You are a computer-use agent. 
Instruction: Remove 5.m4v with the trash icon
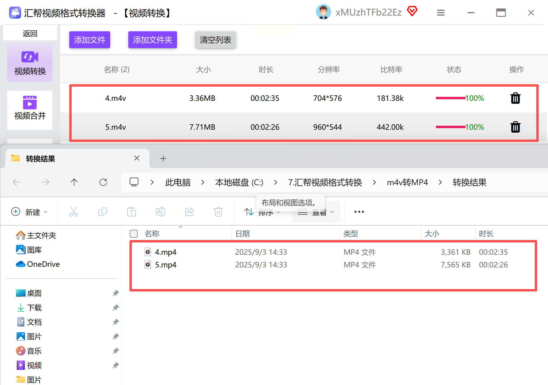515,127
